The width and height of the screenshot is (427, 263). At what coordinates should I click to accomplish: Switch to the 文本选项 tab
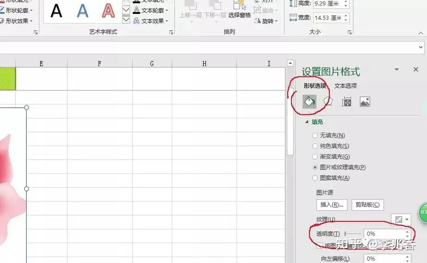pyautogui.click(x=346, y=86)
